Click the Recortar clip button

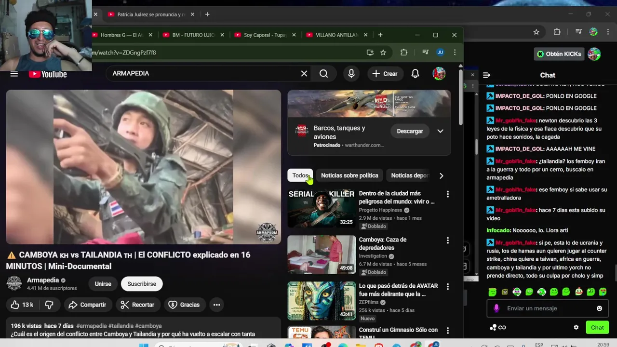137,305
